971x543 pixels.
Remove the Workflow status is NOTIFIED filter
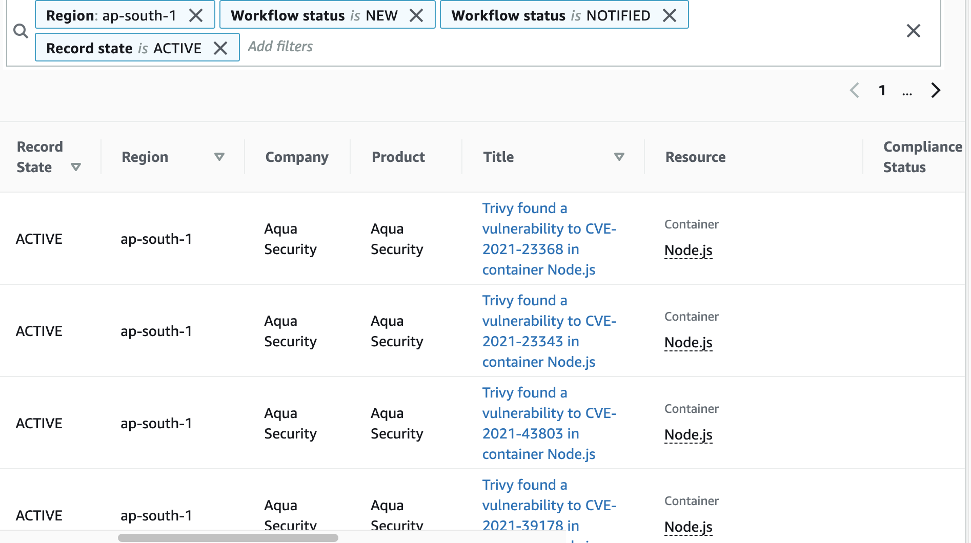pyautogui.click(x=670, y=15)
